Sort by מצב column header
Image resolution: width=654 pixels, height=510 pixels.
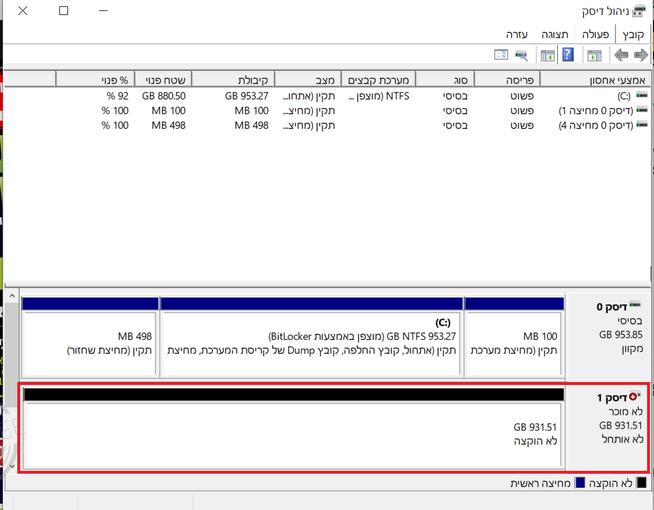[x=307, y=79]
